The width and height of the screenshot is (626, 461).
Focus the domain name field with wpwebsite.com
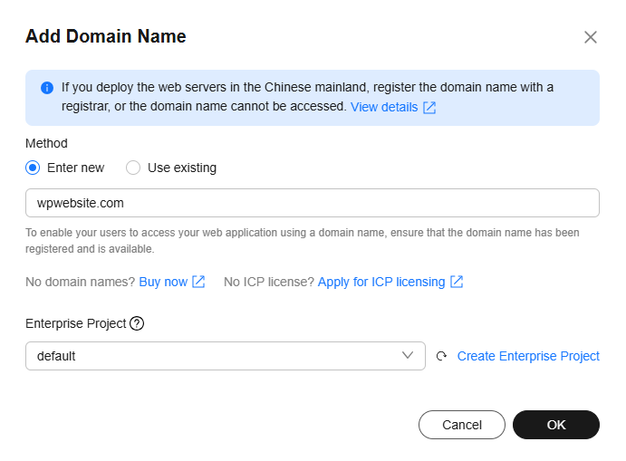click(313, 203)
